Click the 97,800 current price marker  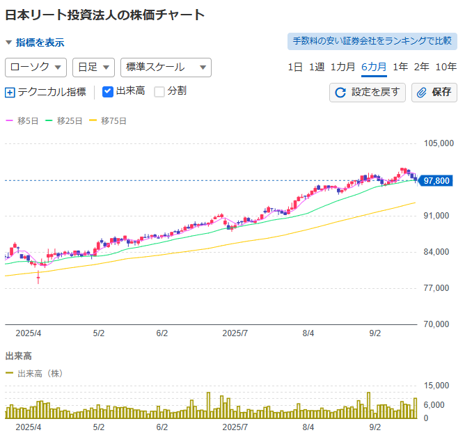click(435, 180)
